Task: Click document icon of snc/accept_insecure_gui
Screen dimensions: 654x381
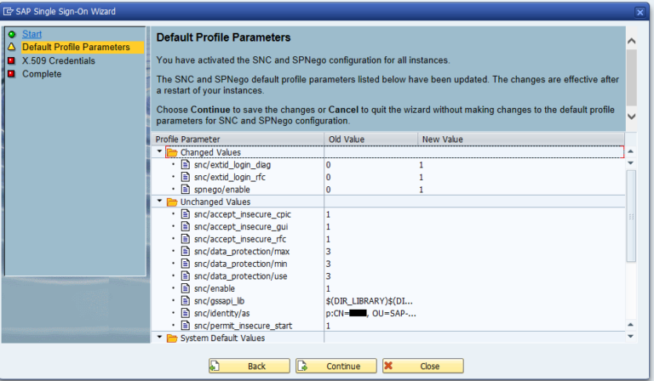Action: click(186, 226)
